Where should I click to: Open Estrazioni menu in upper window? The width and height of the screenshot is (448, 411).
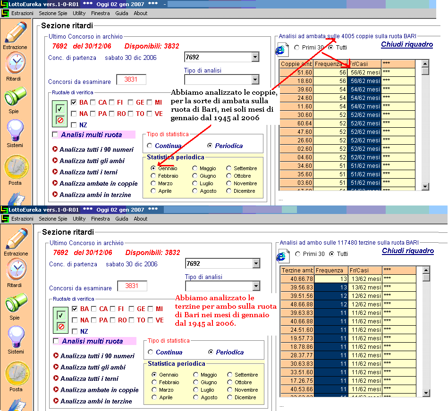coord(22,13)
